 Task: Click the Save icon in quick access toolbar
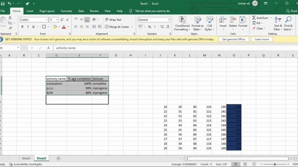click(x=3, y=4)
